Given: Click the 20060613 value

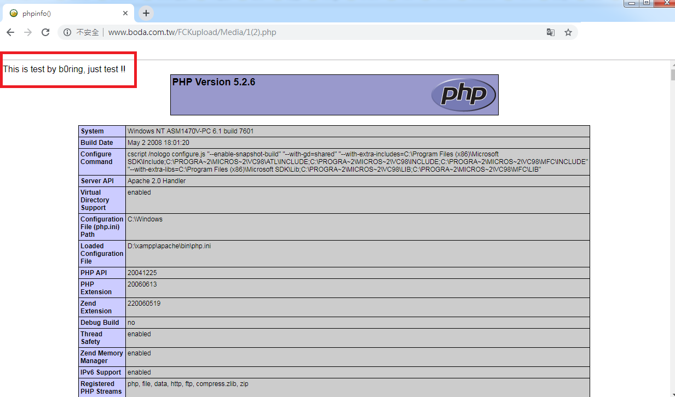Looking at the screenshot, I should pyautogui.click(x=142, y=284).
